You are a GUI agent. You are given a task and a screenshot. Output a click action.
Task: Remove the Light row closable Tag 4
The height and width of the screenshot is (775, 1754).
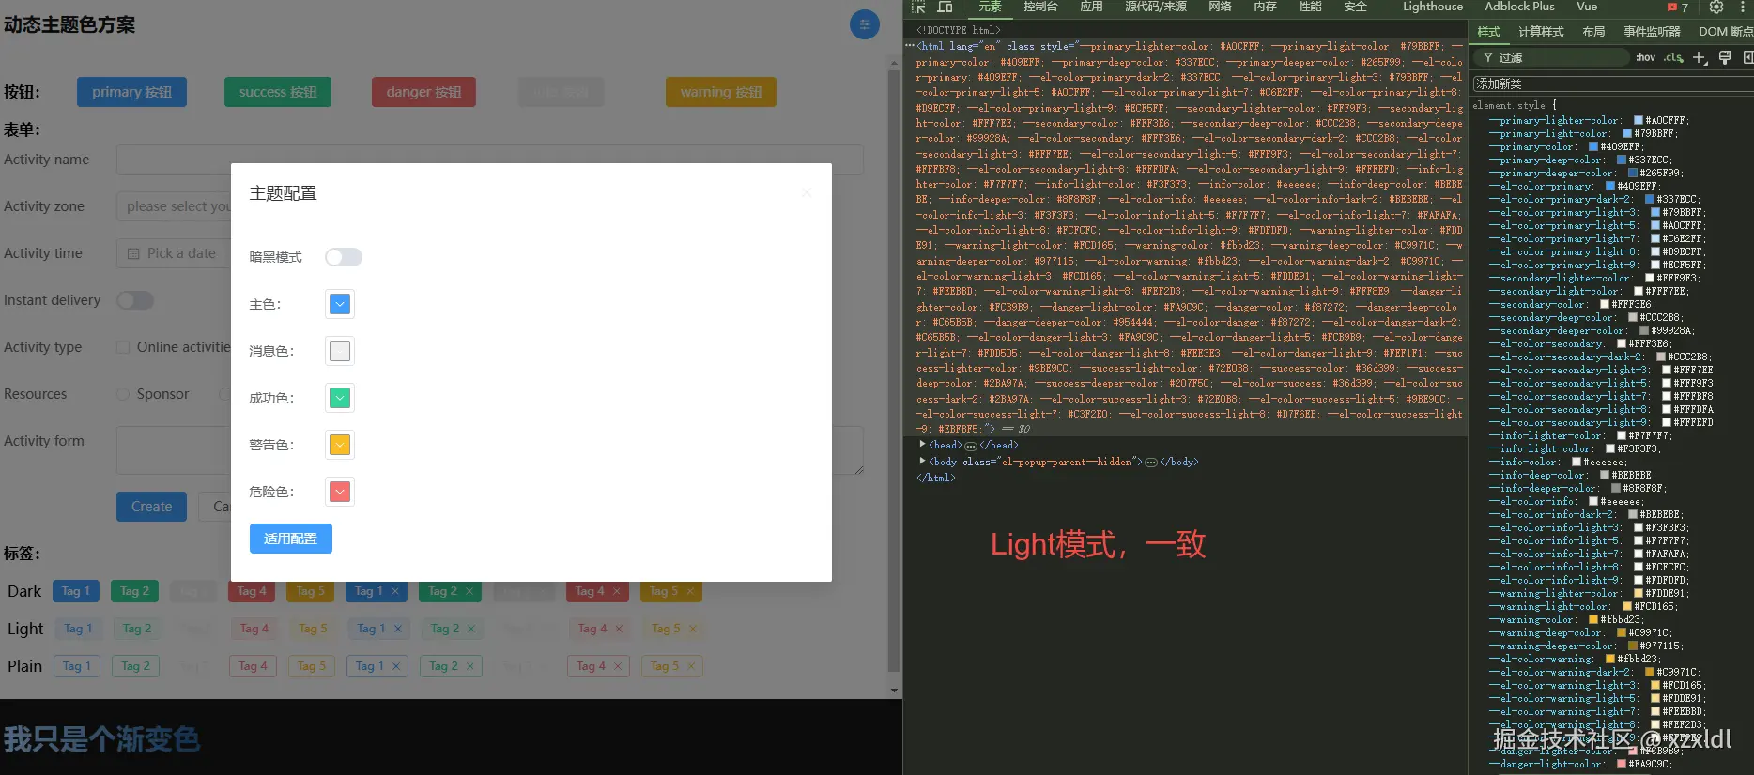pos(619,629)
